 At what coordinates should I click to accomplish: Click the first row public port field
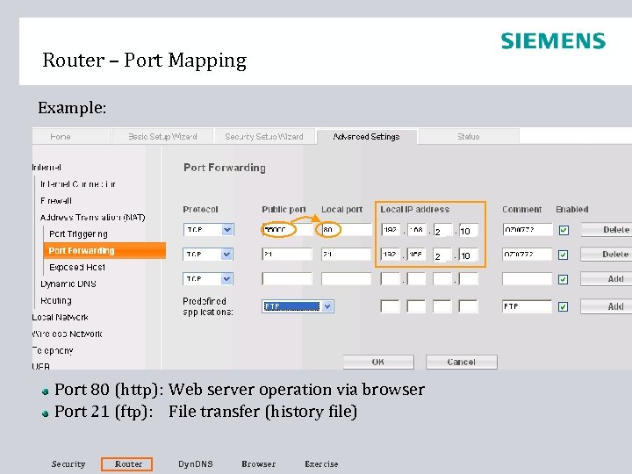tap(287, 230)
